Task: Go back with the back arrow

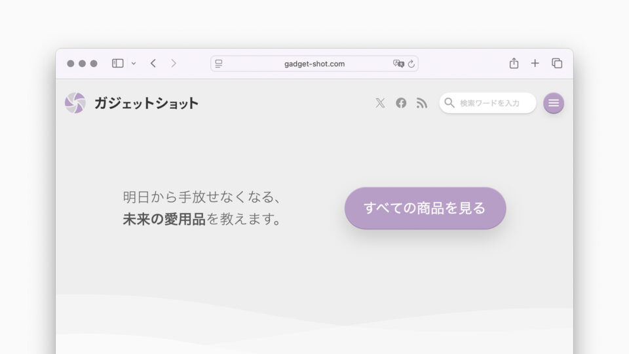Action: click(153, 64)
